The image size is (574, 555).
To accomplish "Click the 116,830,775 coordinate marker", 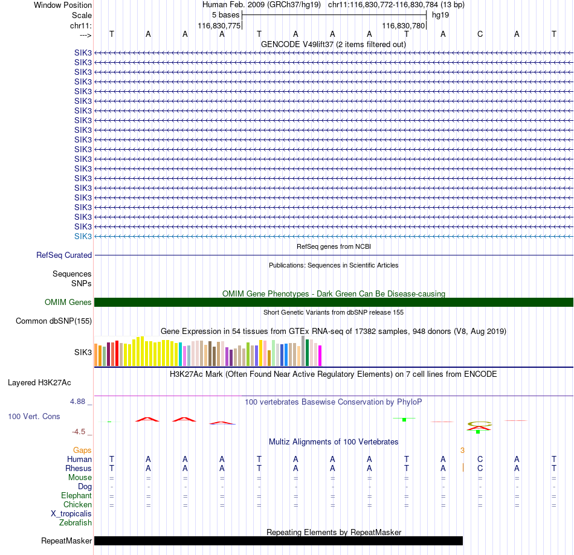I will pyautogui.click(x=219, y=25).
